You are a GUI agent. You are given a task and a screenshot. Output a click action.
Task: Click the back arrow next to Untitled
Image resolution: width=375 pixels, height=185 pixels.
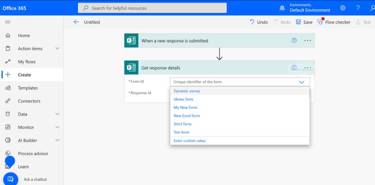point(76,22)
